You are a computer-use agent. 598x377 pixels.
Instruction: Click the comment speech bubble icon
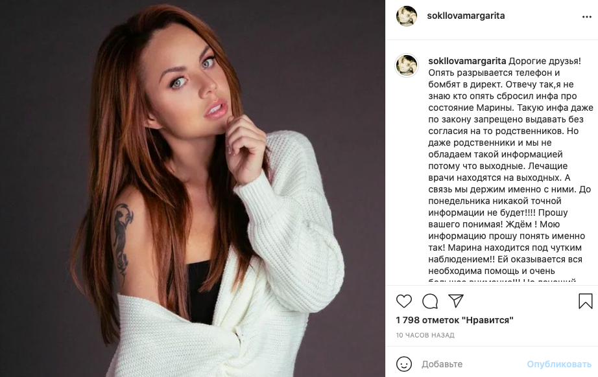coord(429,301)
